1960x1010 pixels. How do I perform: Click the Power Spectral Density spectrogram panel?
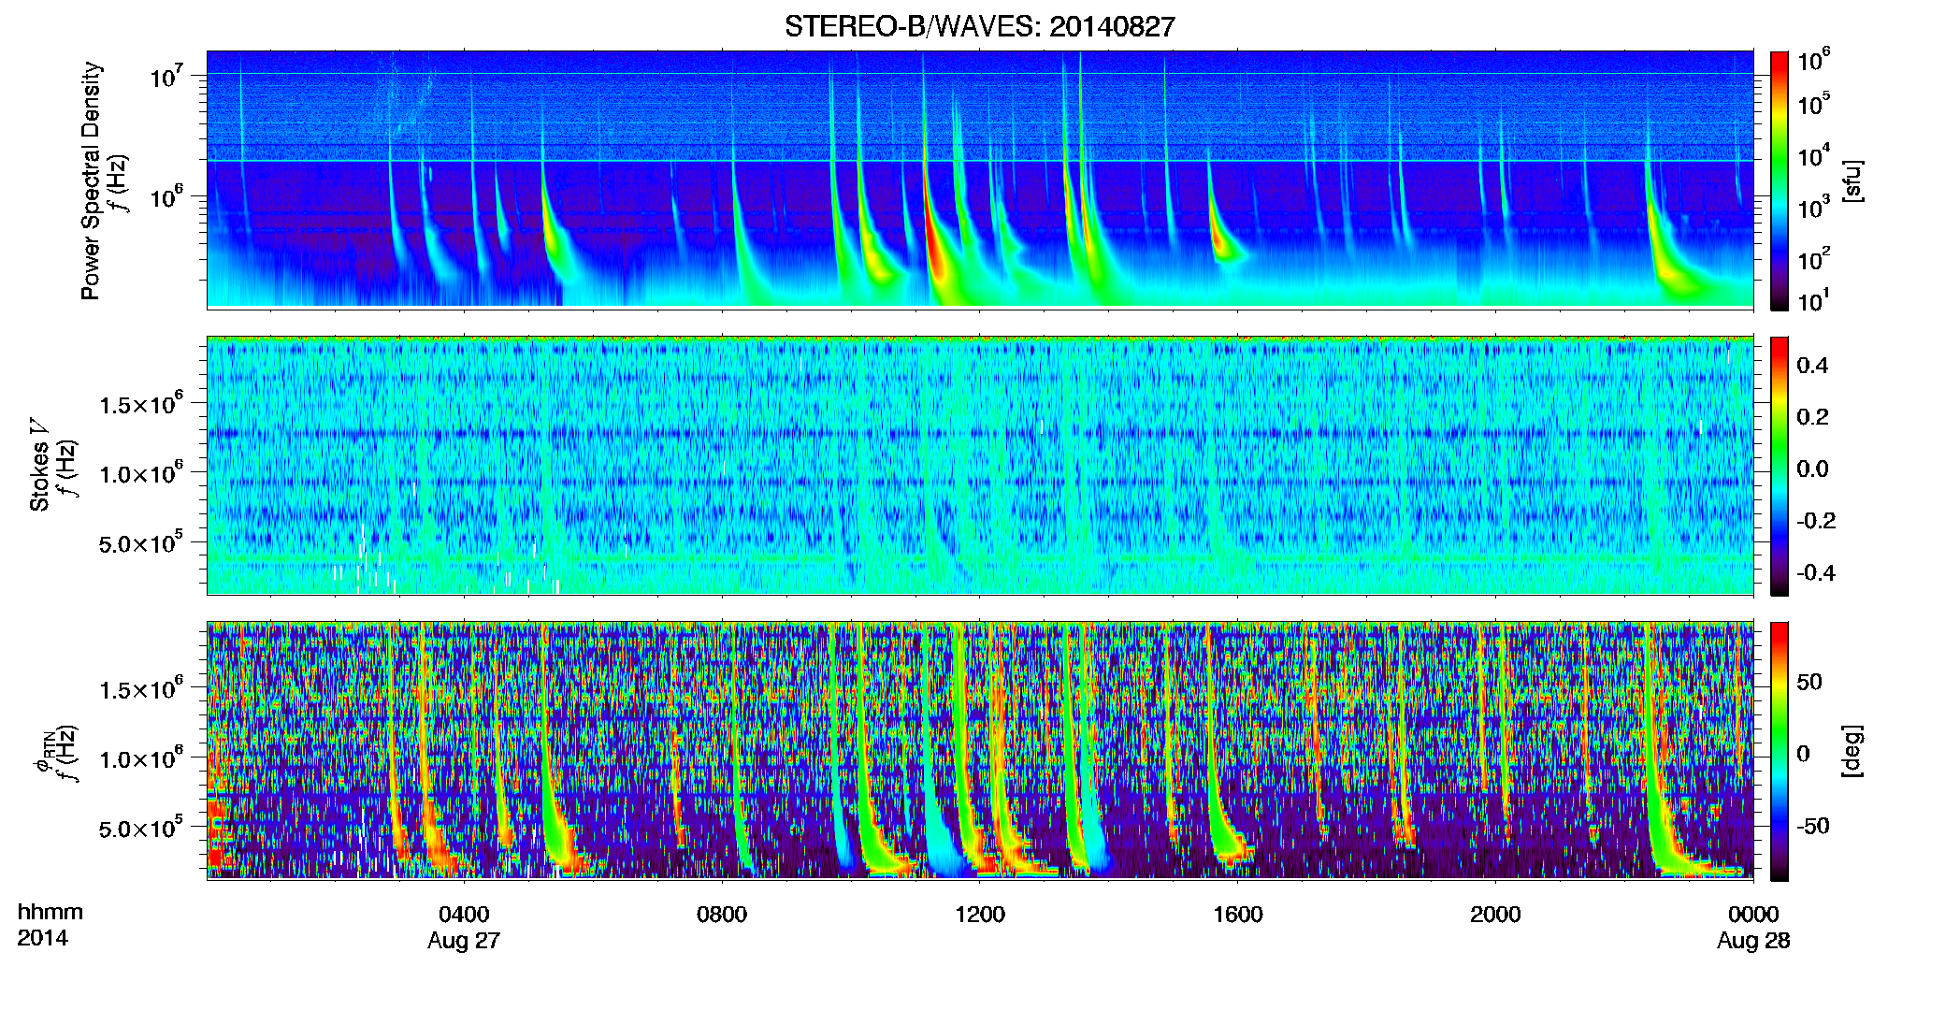coord(980,179)
